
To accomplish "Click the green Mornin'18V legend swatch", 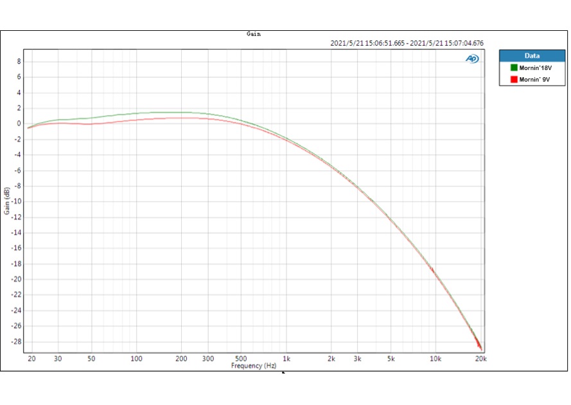I will click(514, 67).
